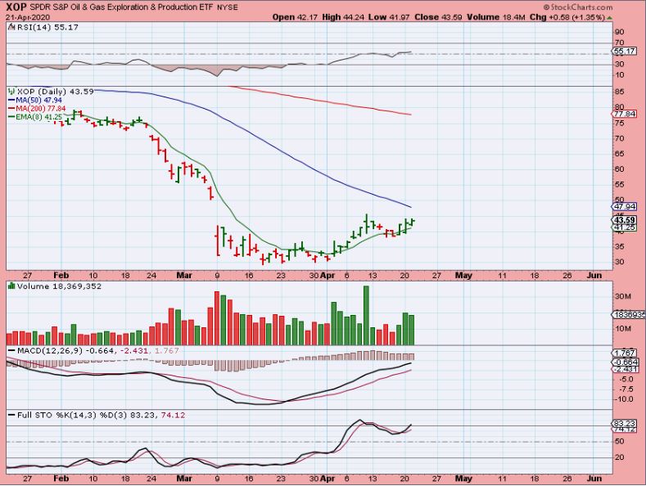Image resolution: width=646 pixels, height=486 pixels.
Task: Click the 30M label on volume axis
Action: pyautogui.click(x=623, y=296)
